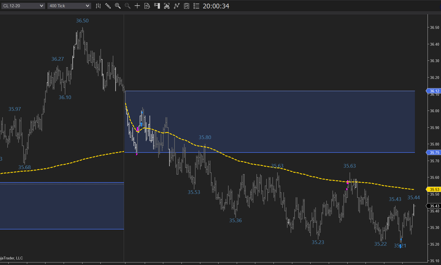
Task: Click the 20:00:34 clock readout
Action: pyautogui.click(x=216, y=6)
